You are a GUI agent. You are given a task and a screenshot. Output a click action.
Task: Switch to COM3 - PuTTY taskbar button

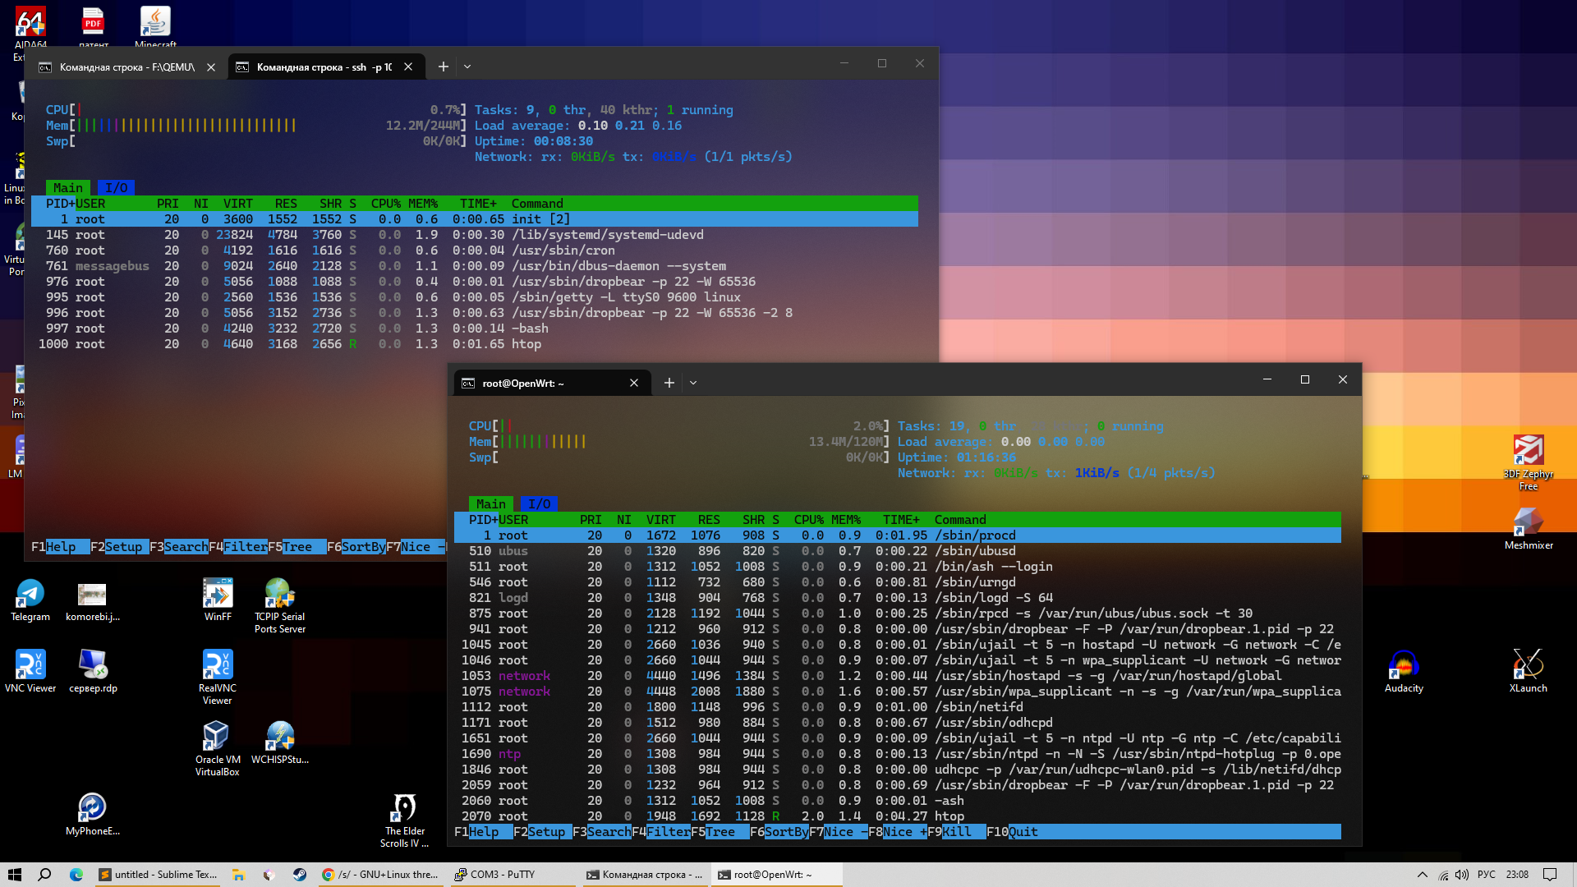pos(513,875)
